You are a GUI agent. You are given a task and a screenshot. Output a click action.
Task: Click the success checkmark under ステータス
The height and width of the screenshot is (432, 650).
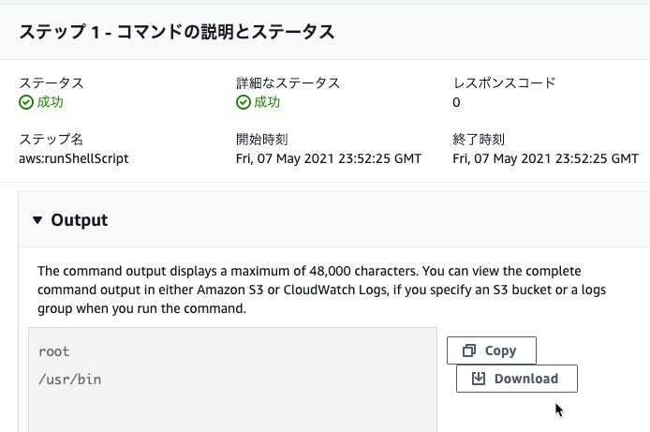point(26,102)
